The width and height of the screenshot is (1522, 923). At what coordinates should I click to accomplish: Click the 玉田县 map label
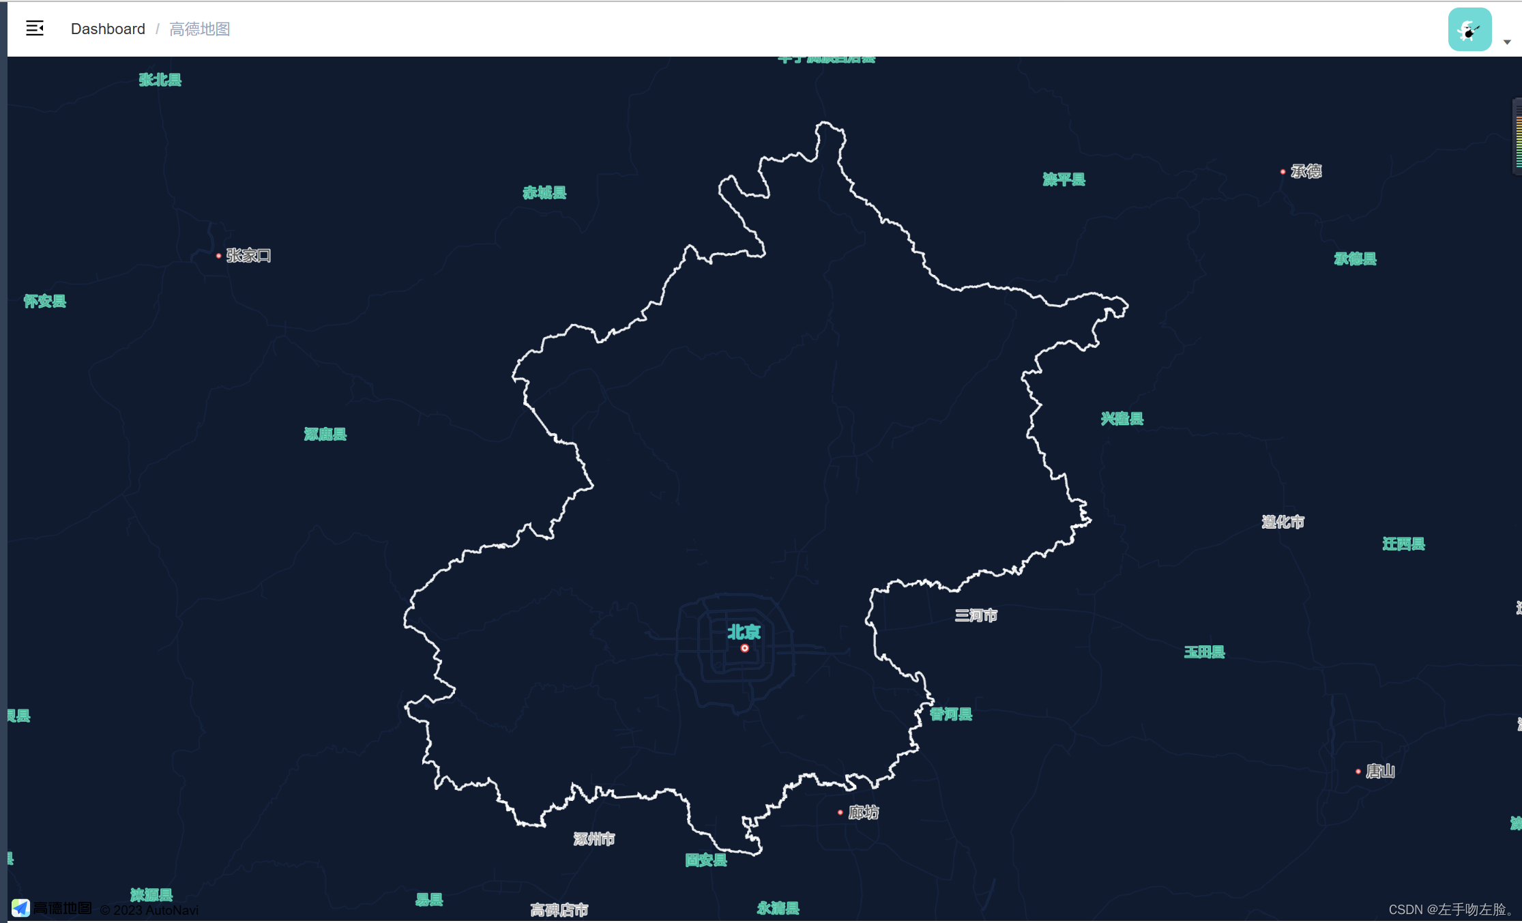click(x=1205, y=652)
